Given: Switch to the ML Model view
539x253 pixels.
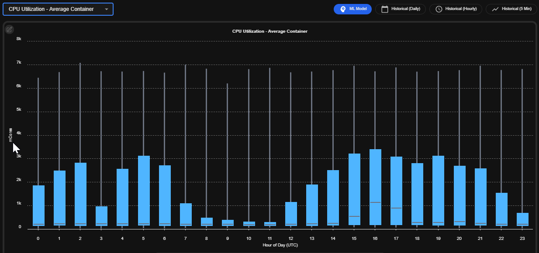Looking at the screenshot, I should pyautogui.click(x=352, y=9).
